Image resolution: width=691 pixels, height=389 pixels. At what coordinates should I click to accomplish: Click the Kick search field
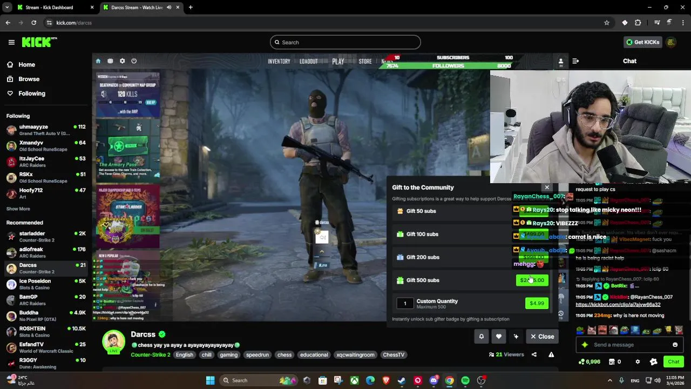pyautogui.click(x=345, y=42)
